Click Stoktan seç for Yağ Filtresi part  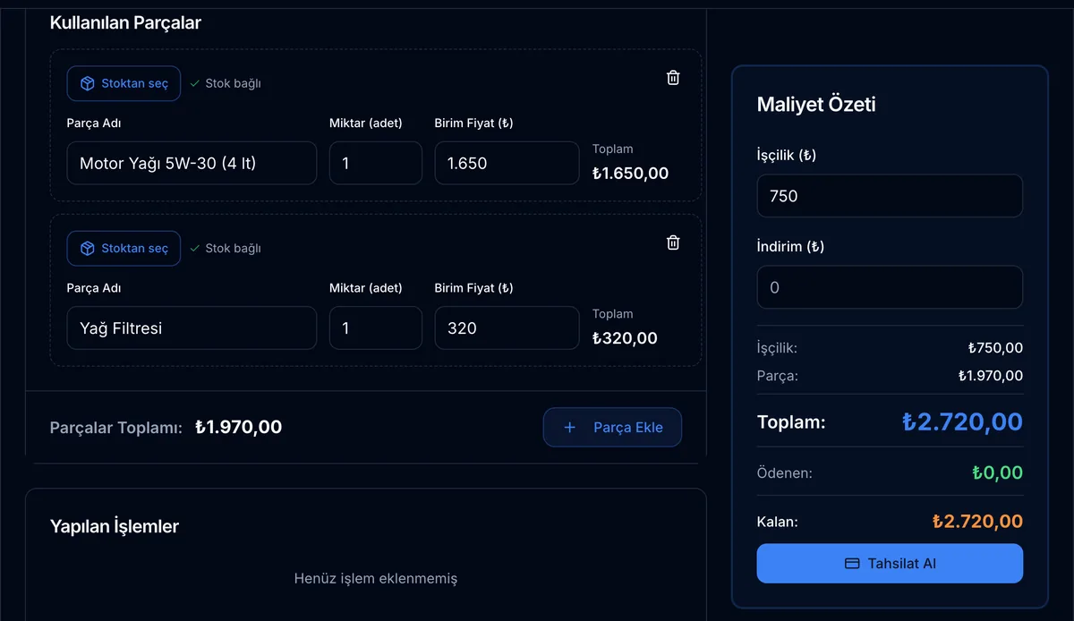point(124,248)
